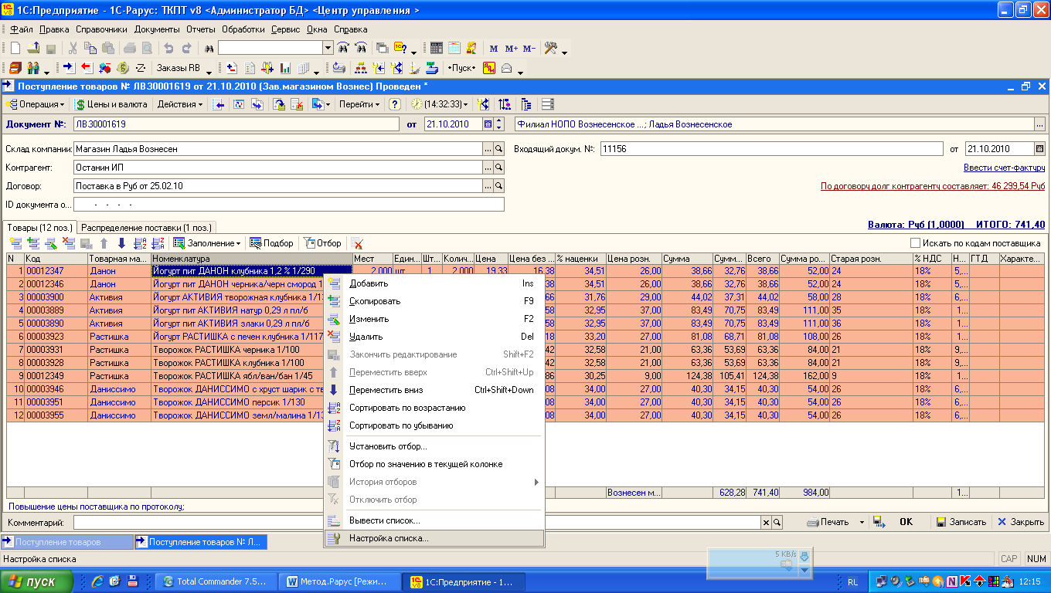Open the calendar icon in top toolbar

pyautogui.click(x=454, y=48)
